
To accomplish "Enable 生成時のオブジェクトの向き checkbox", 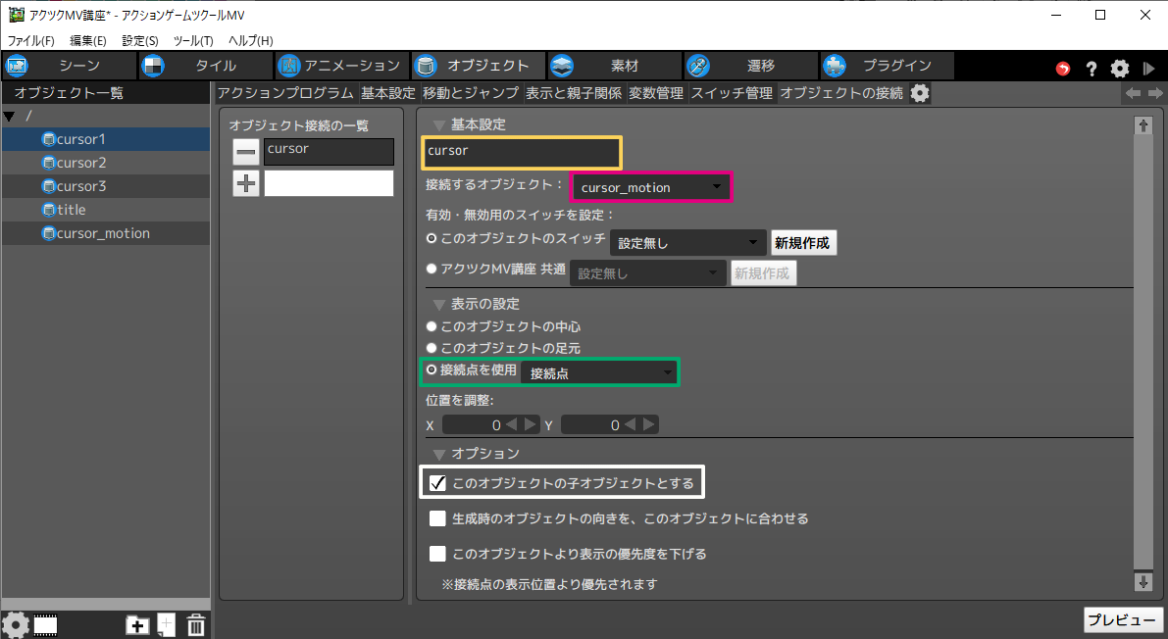I will [438, 518].
